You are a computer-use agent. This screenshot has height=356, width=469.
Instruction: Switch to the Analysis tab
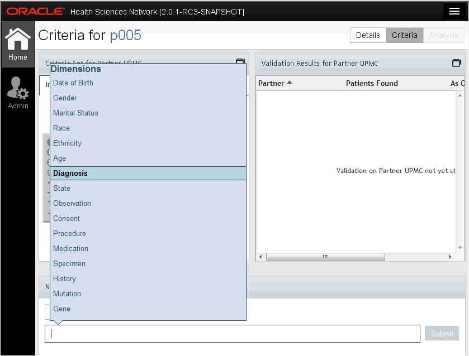click(444, 35)
